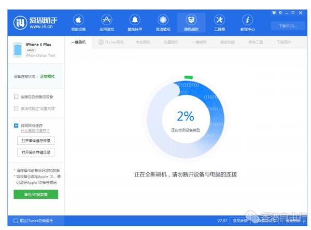Click the www.i4.cn website text
The image size is (311, 230).
click(x=41, y=26)
